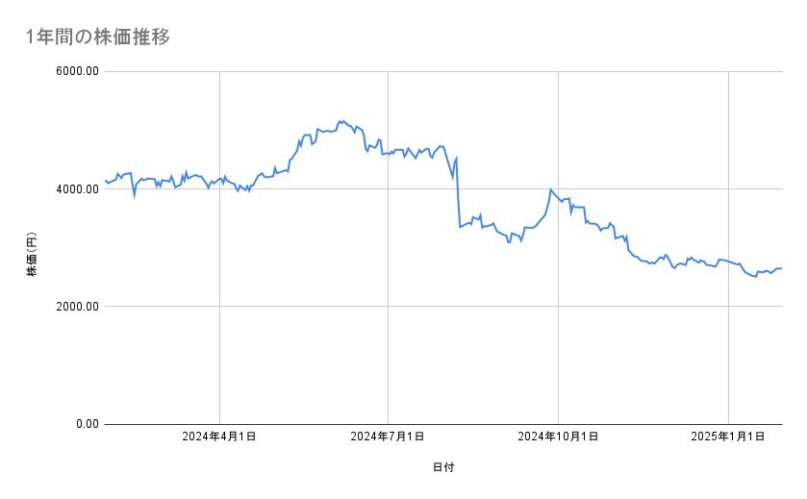807x499 pixels.
Task: Click the rightmost end of the price line
Action: pos(781,268)
